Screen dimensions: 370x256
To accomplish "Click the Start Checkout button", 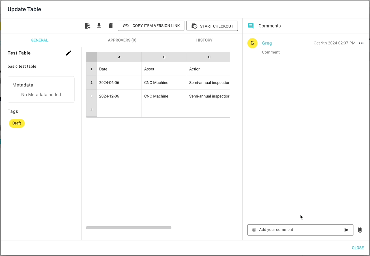I will [x=212, y=26].
